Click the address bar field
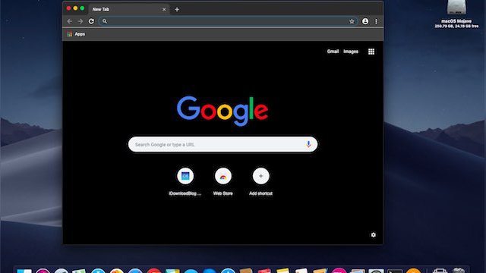 tap(228, 21)
